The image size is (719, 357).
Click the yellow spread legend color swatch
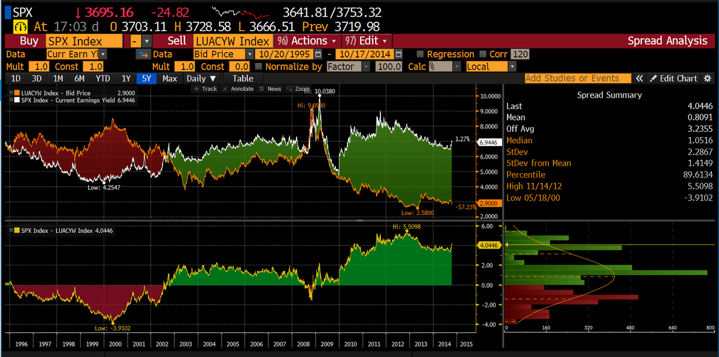pos(16,230)
